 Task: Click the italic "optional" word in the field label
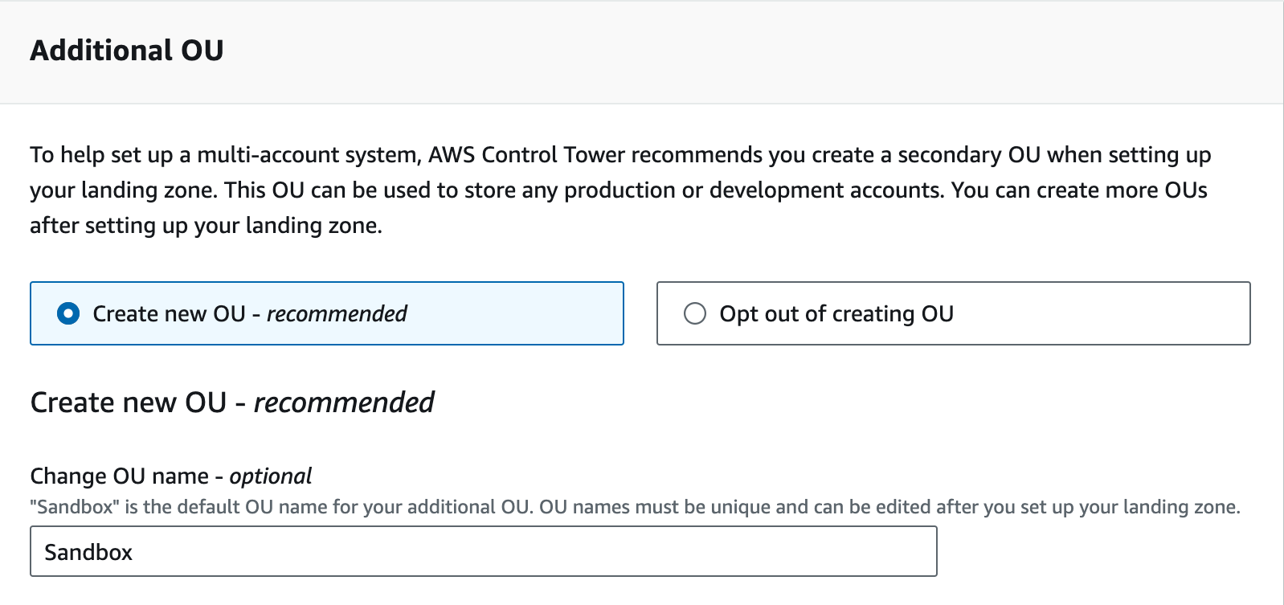[271, 476]
